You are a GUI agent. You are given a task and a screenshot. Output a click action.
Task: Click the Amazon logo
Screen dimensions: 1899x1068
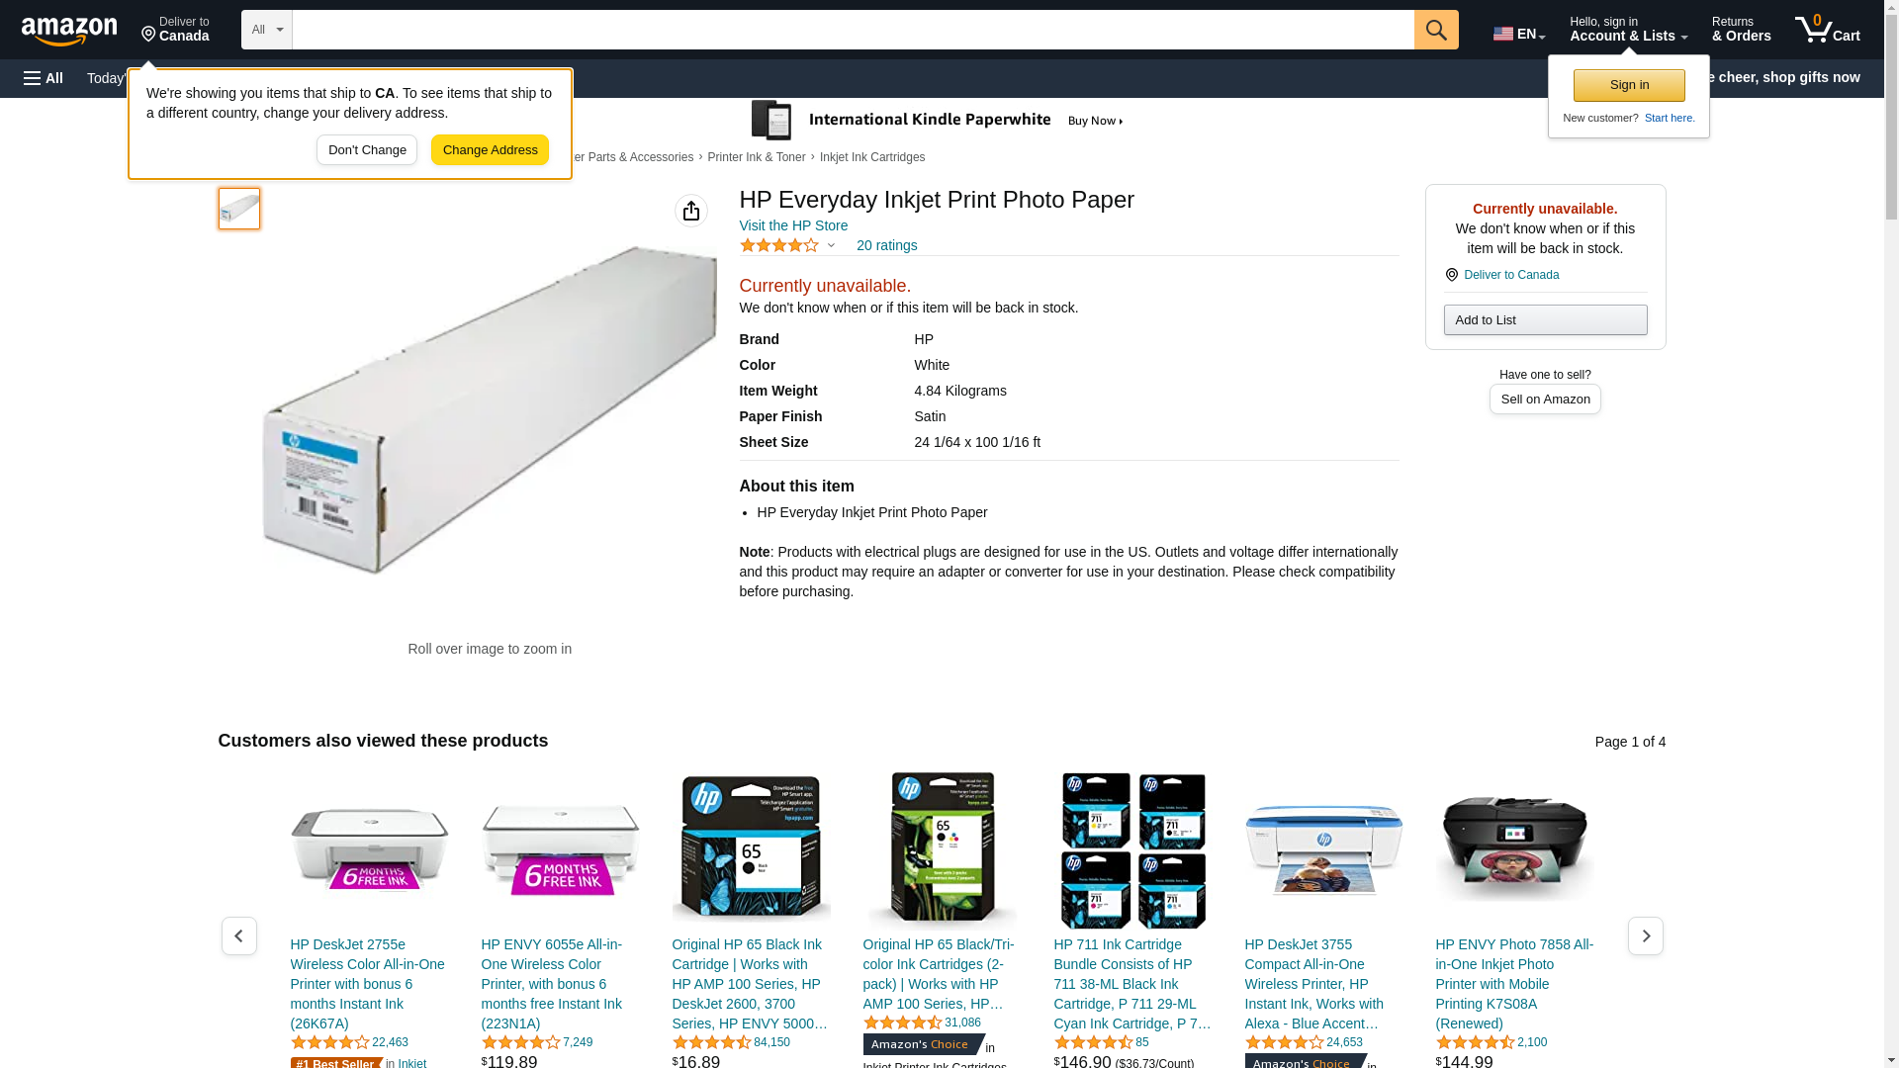(x=69, y=31)
